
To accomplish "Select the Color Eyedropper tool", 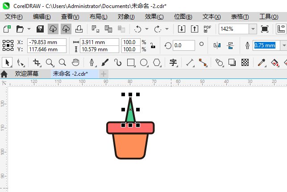I will tap(262, 63).
